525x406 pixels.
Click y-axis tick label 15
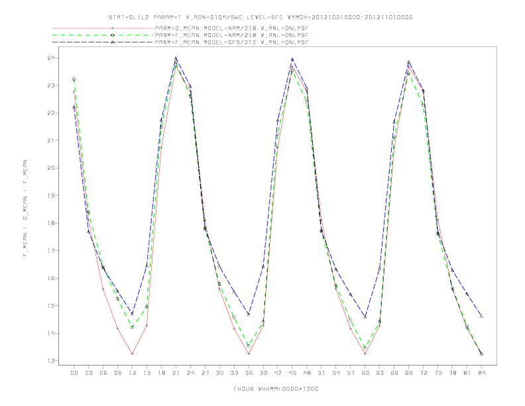51,306
